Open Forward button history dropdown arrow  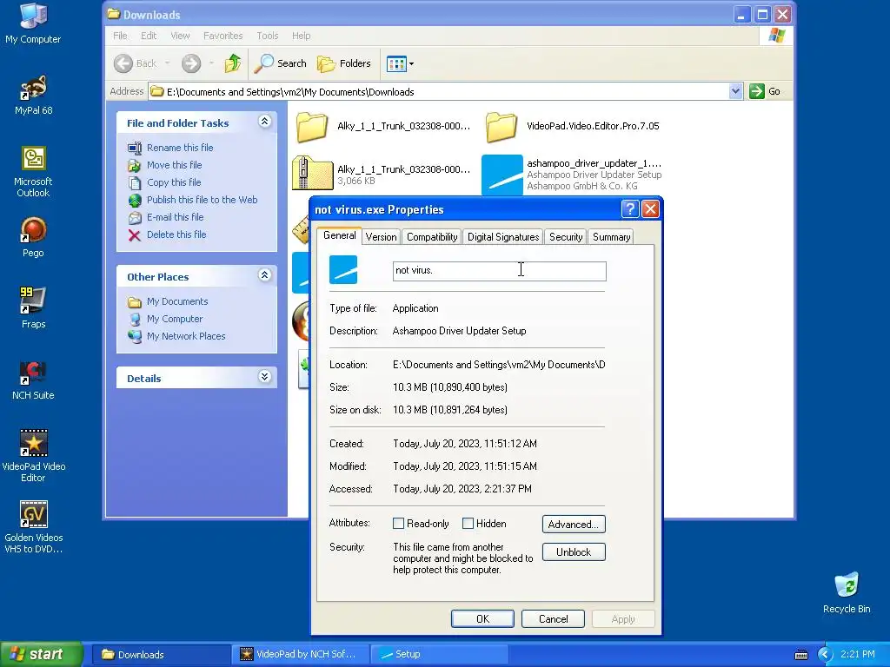point(211,63)
